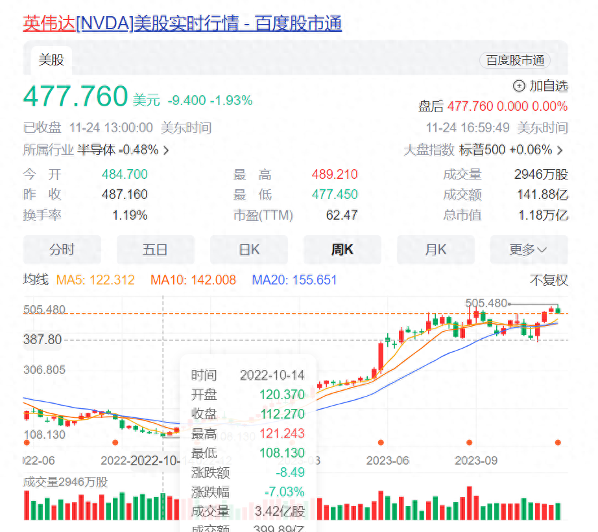Screen dimensions: 598x532
Task: Click the 最高 value 489.210
Action: 335,174
